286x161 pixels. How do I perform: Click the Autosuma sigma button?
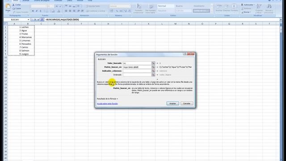pos(248,5)
